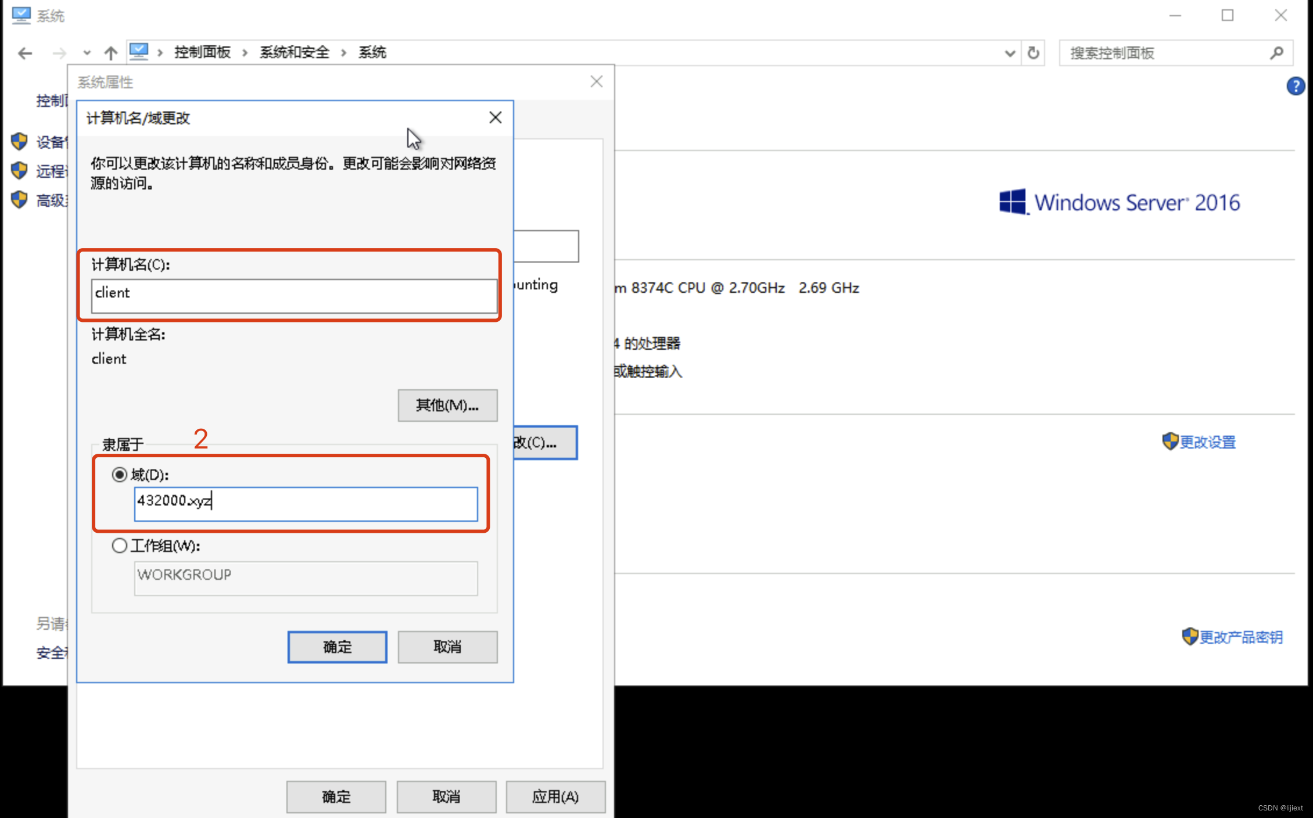Maximize the 系统 window
Viewport: 1313px width, 818px height.
tap(1227, 16)
